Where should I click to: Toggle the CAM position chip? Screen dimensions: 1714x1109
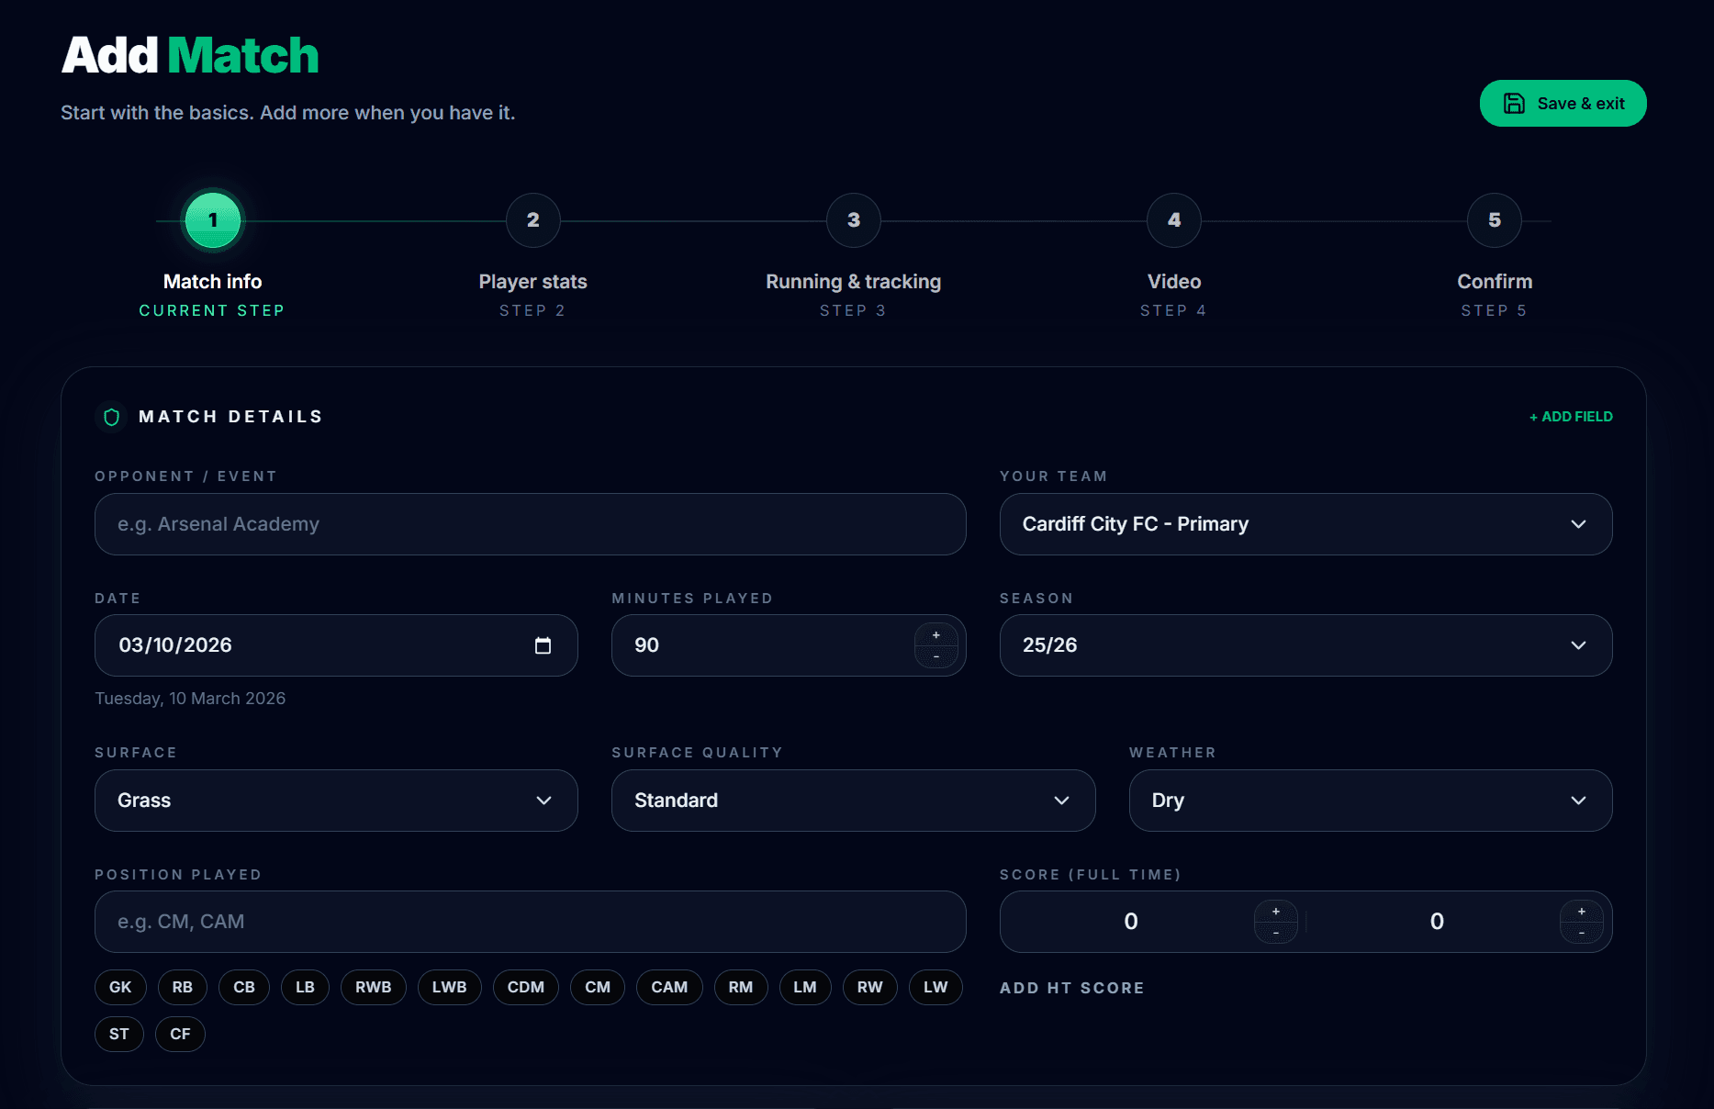(669, 987)
